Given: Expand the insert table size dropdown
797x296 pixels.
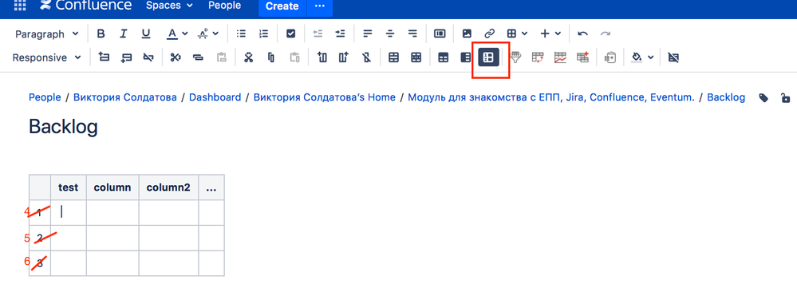Looking at the screenshot, I should click(x=525, y=34).
